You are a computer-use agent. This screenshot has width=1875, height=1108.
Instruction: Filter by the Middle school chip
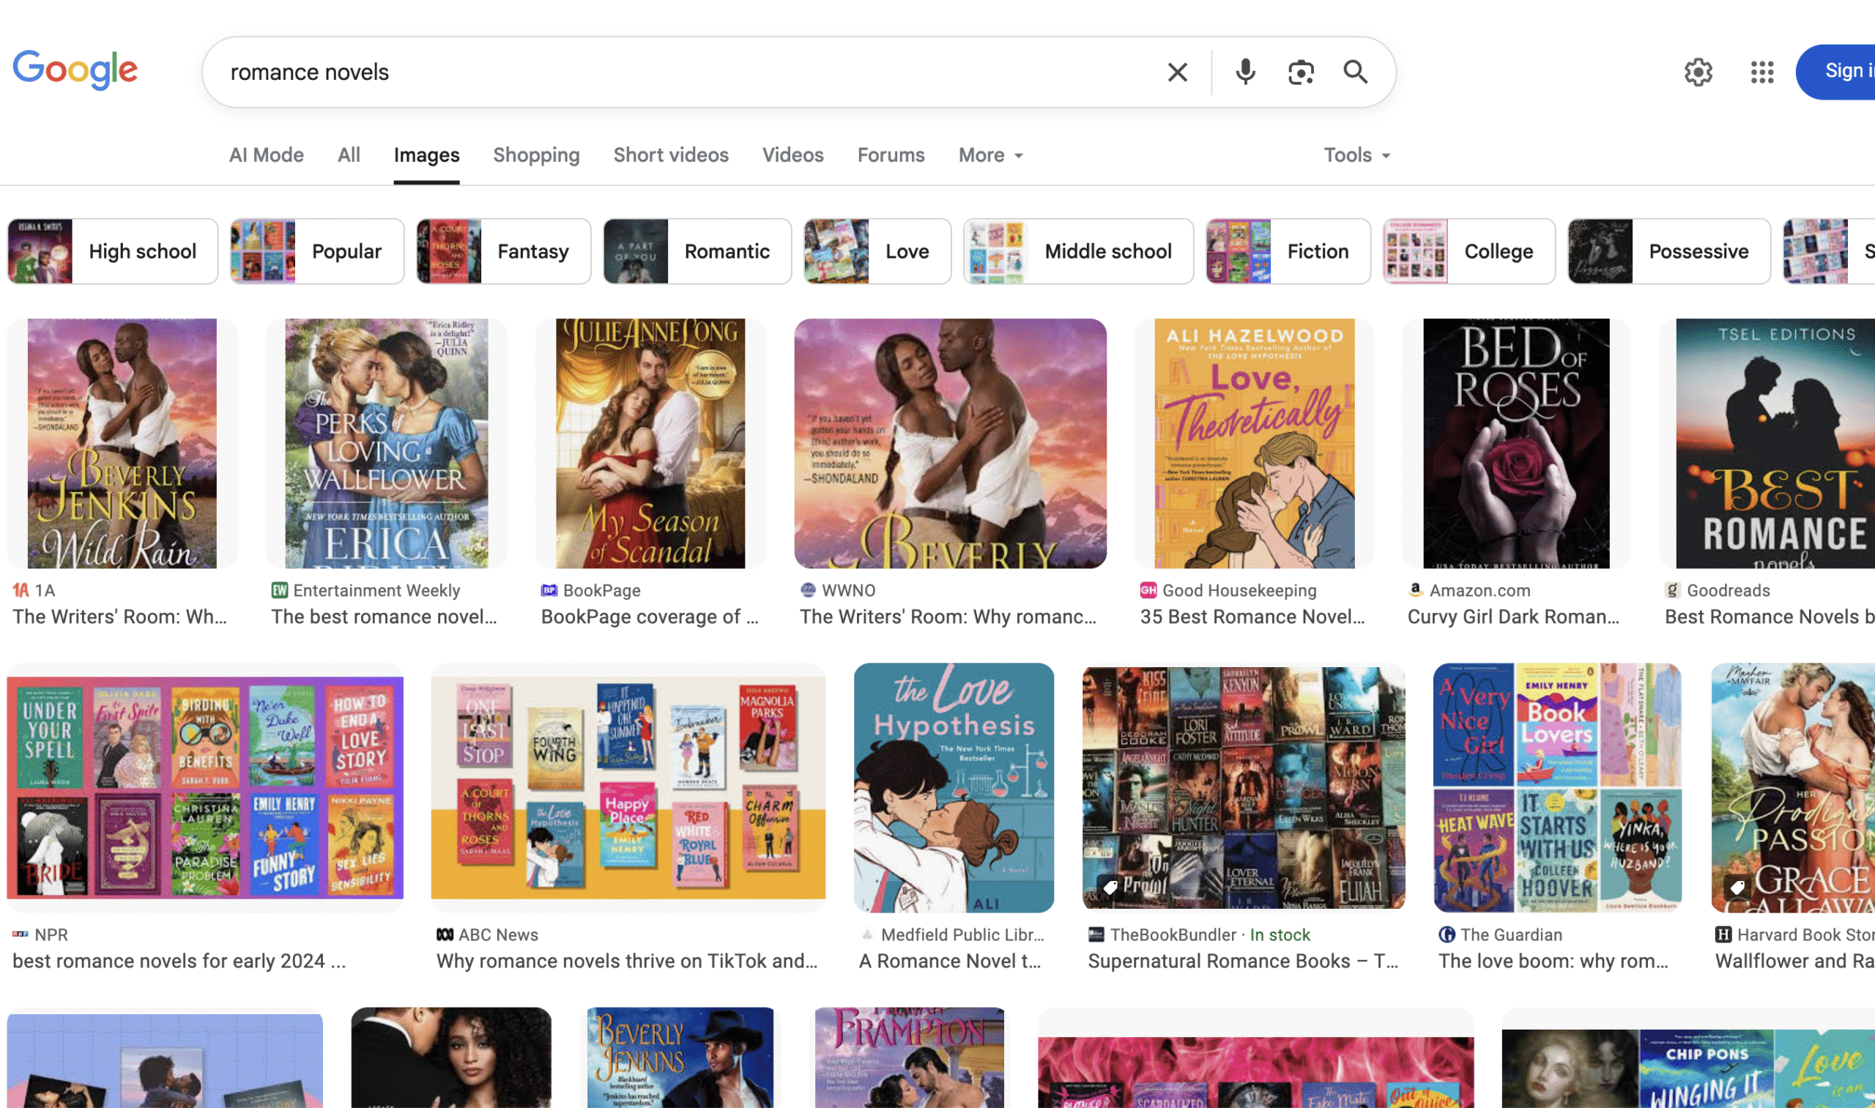(1078, 252)
